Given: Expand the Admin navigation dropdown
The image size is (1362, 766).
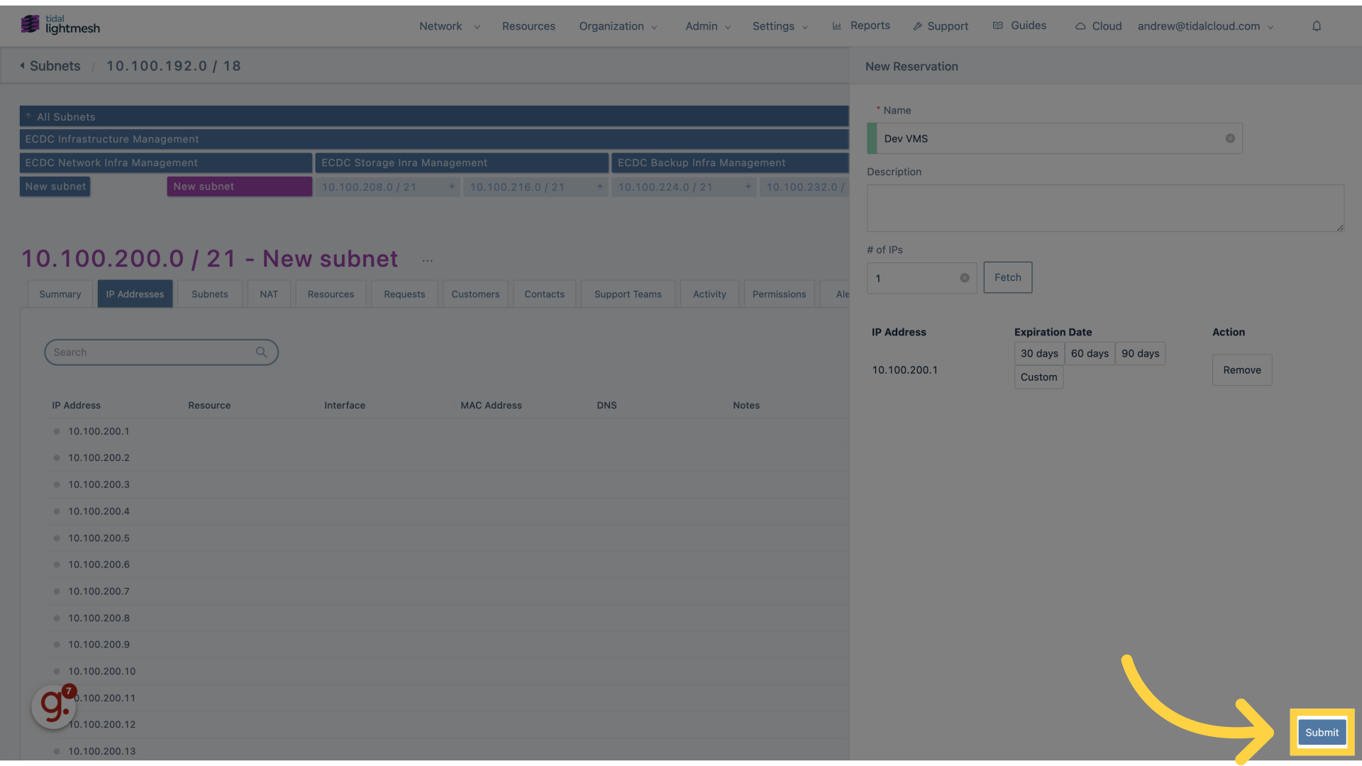Looking at the screenshot, I should pos(707,26).
